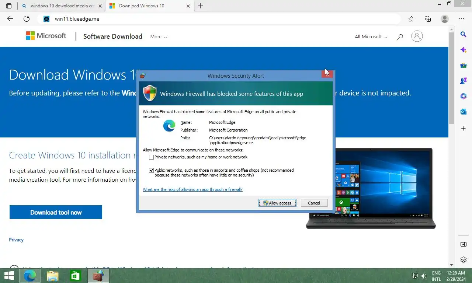Click Windows Firewall taskbar icon

[x=98, y=276]
